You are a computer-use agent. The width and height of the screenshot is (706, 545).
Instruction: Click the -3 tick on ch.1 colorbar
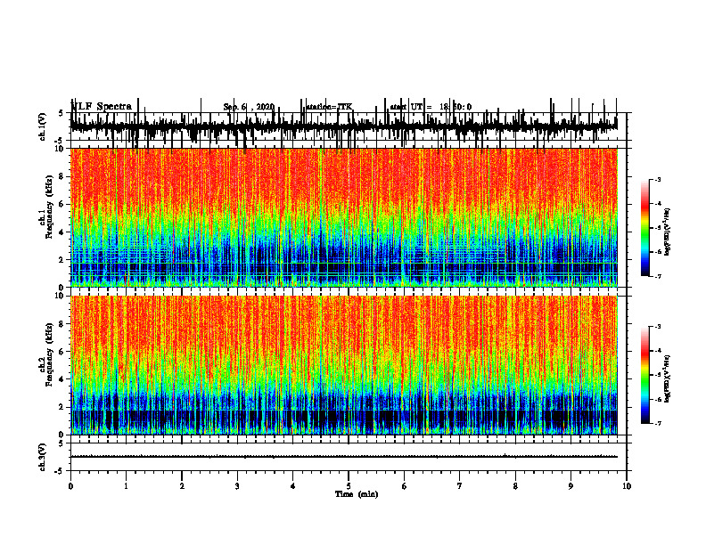657,179
